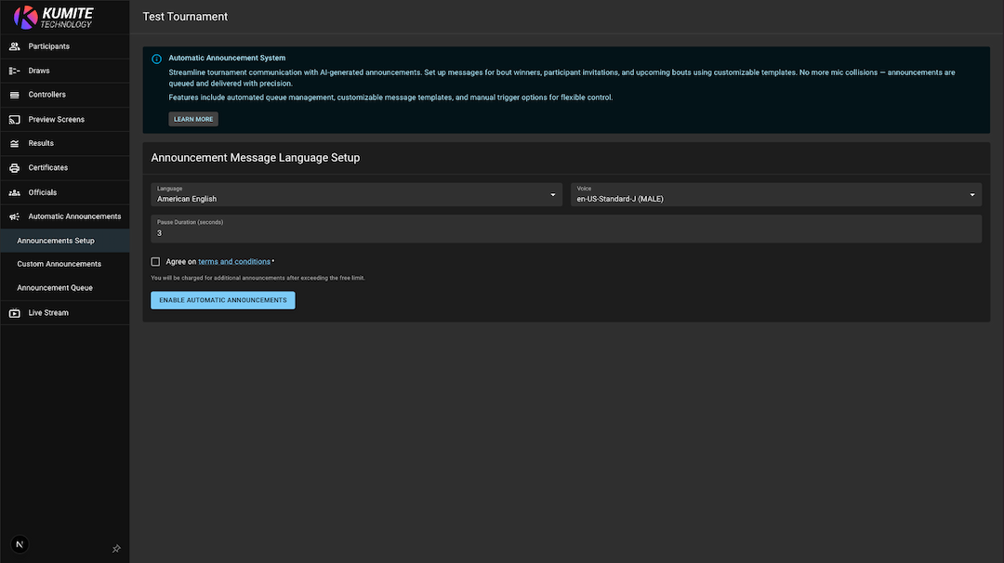The height and width of the screenshot is (563, 1004).
Task: Open the Voice selection dropdown
Action: pyautogui.click(x=775, y=194)
